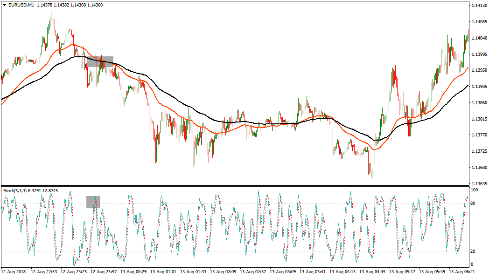Click the 12 Aug 2018 time axis label

(14, 271)
